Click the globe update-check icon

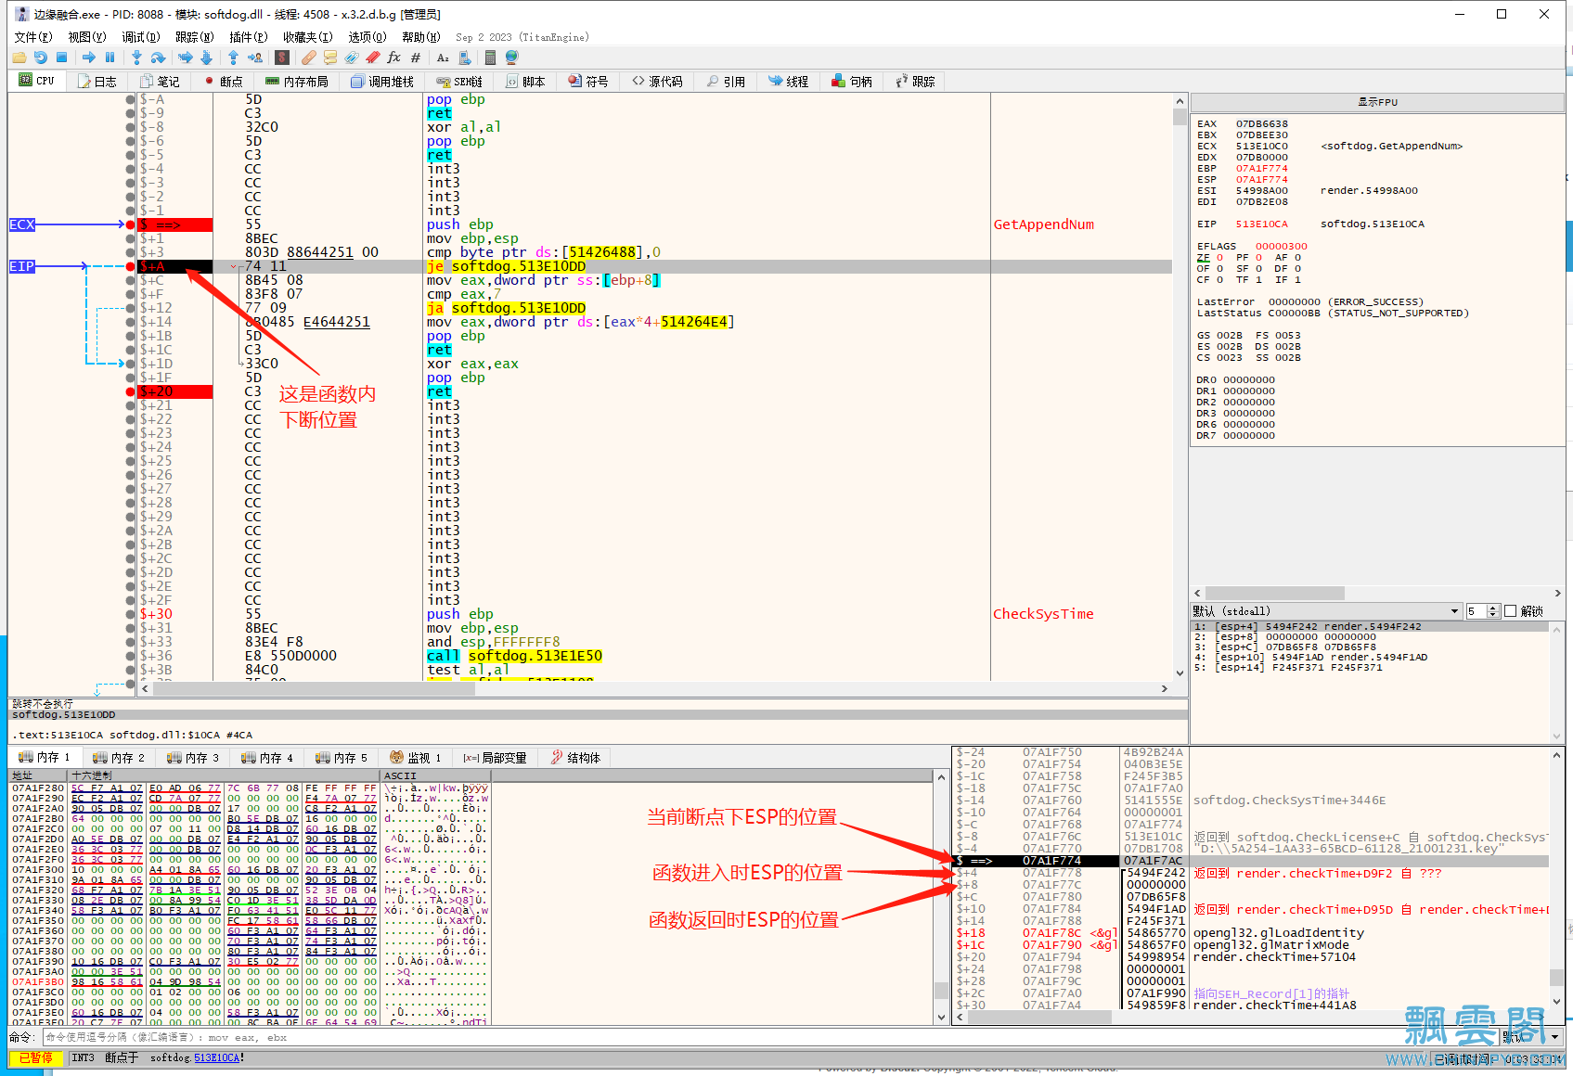511,58
